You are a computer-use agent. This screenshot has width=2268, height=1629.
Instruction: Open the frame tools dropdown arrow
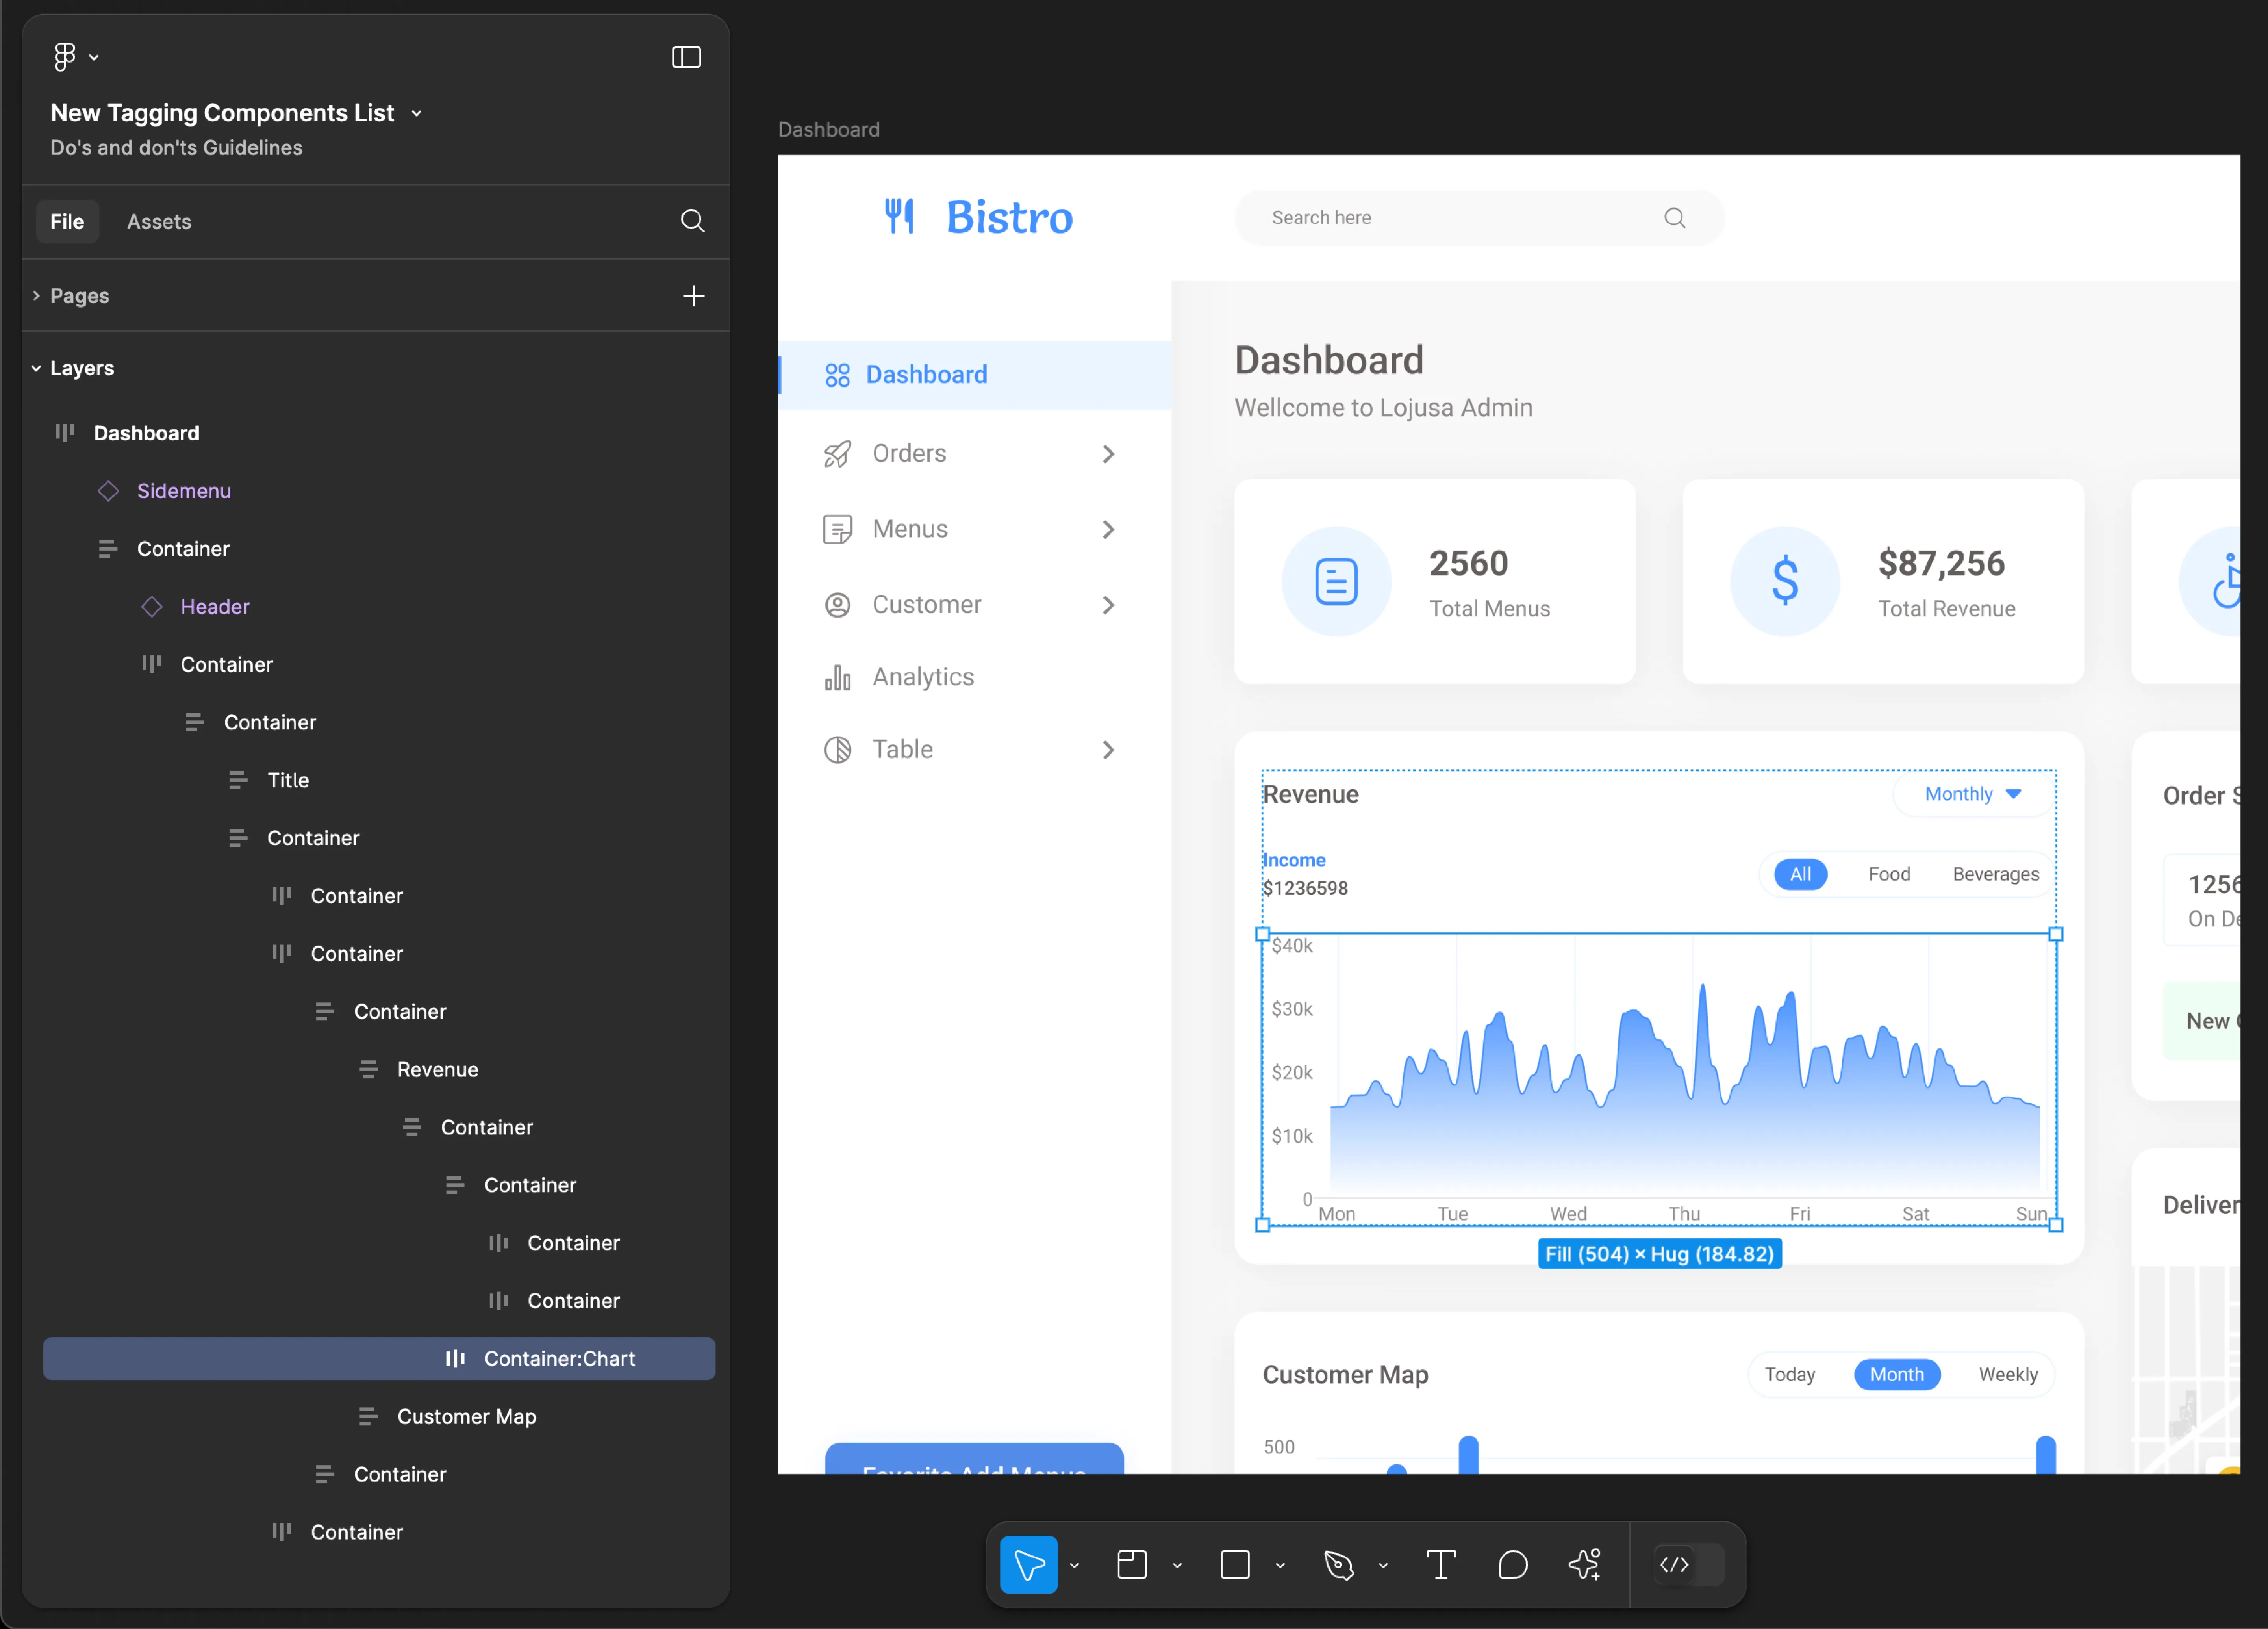1177,1566
